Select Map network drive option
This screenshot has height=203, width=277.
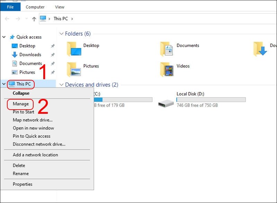pos(32,120)
